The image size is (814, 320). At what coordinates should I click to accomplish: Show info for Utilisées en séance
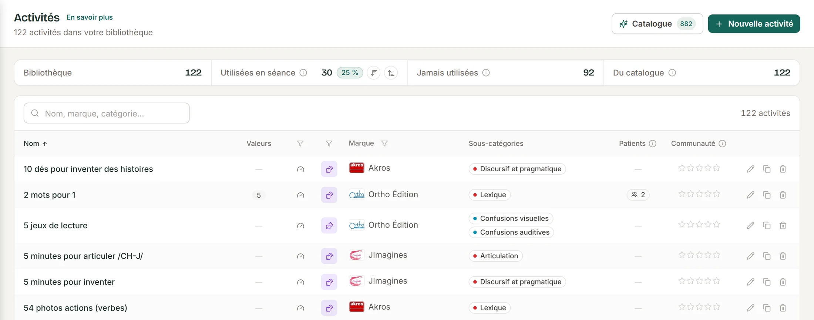click(x=303, y=73)
